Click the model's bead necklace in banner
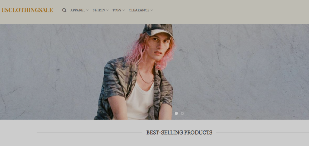The height and width of the screenshot is (146, 309). pyautogui.click(x=146, y=78)
